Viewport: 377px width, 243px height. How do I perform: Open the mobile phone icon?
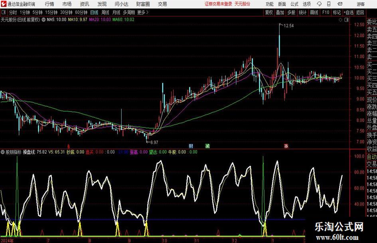[329, 4]
